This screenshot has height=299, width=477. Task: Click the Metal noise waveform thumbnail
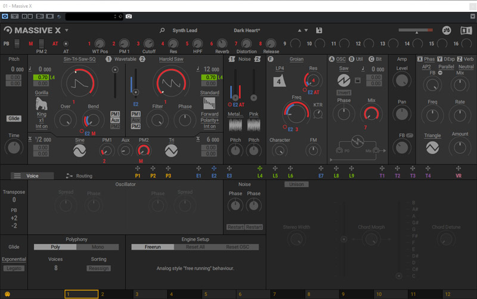tap(236, 124)
